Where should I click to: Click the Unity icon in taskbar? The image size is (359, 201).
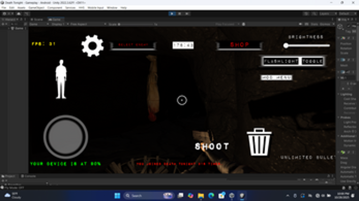pyautogui.click(x=242, y=195)
